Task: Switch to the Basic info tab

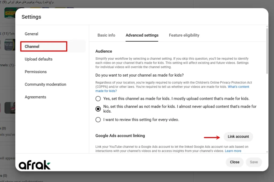Action: tap(106, 35)
